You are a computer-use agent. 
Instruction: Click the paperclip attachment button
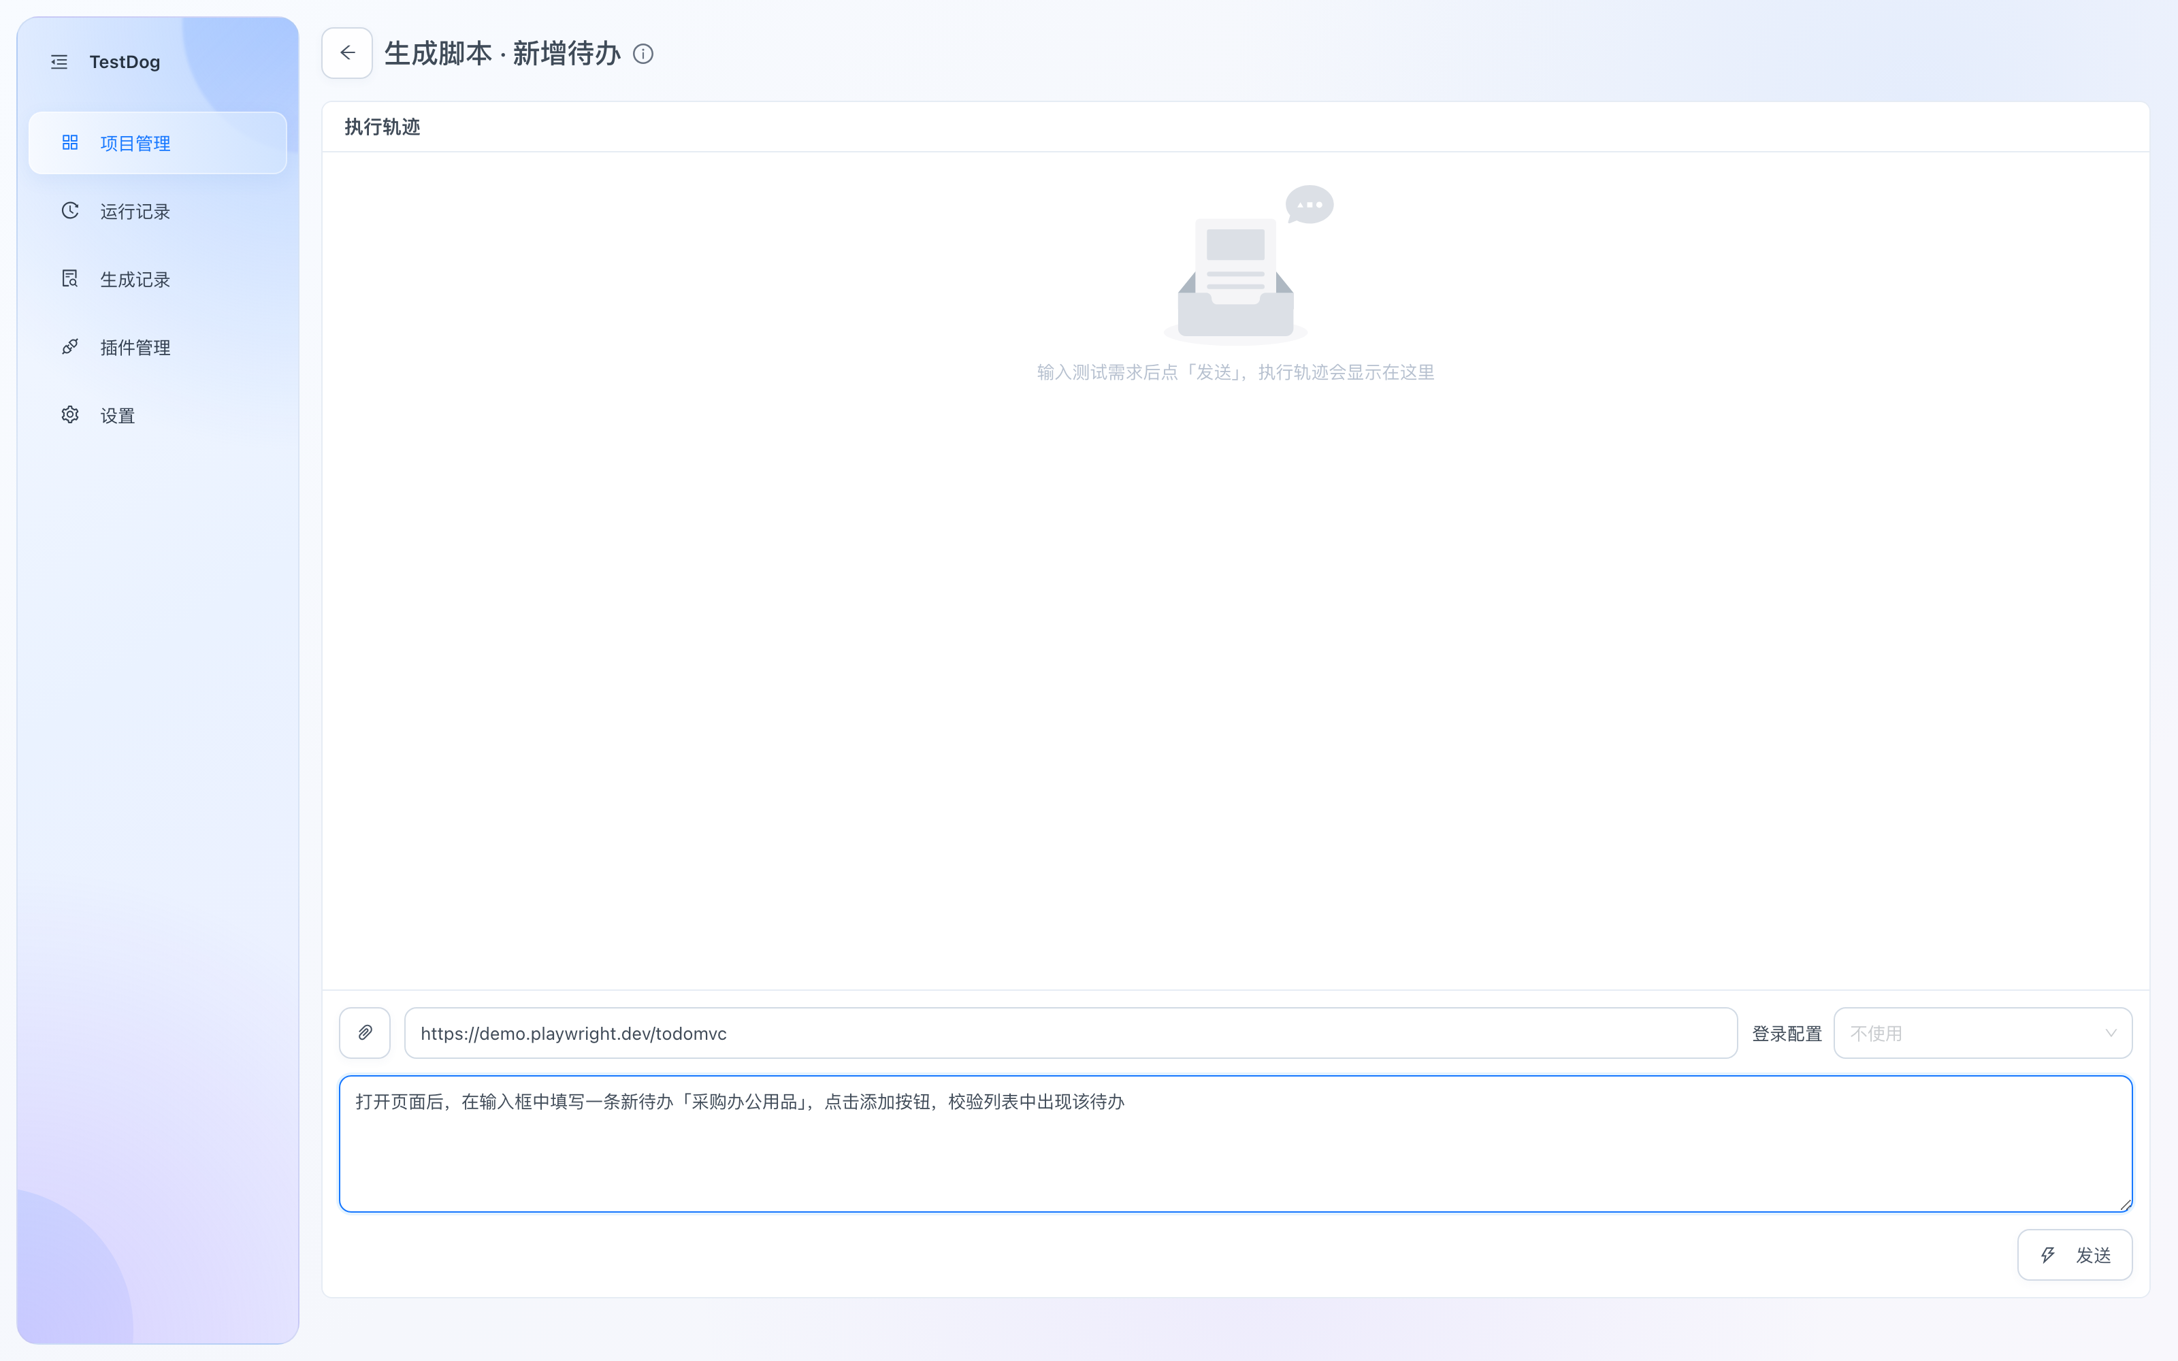point(365,1032)
